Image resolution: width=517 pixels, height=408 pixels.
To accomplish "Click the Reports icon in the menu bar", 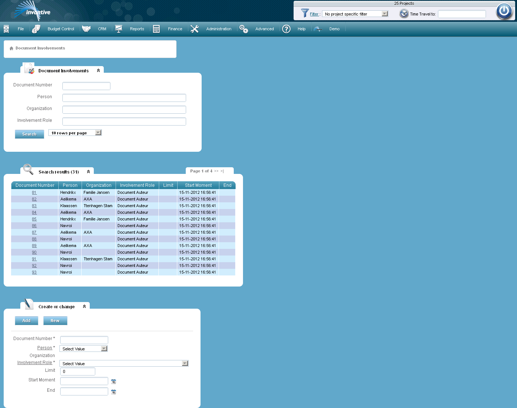I will pos(119,28).
